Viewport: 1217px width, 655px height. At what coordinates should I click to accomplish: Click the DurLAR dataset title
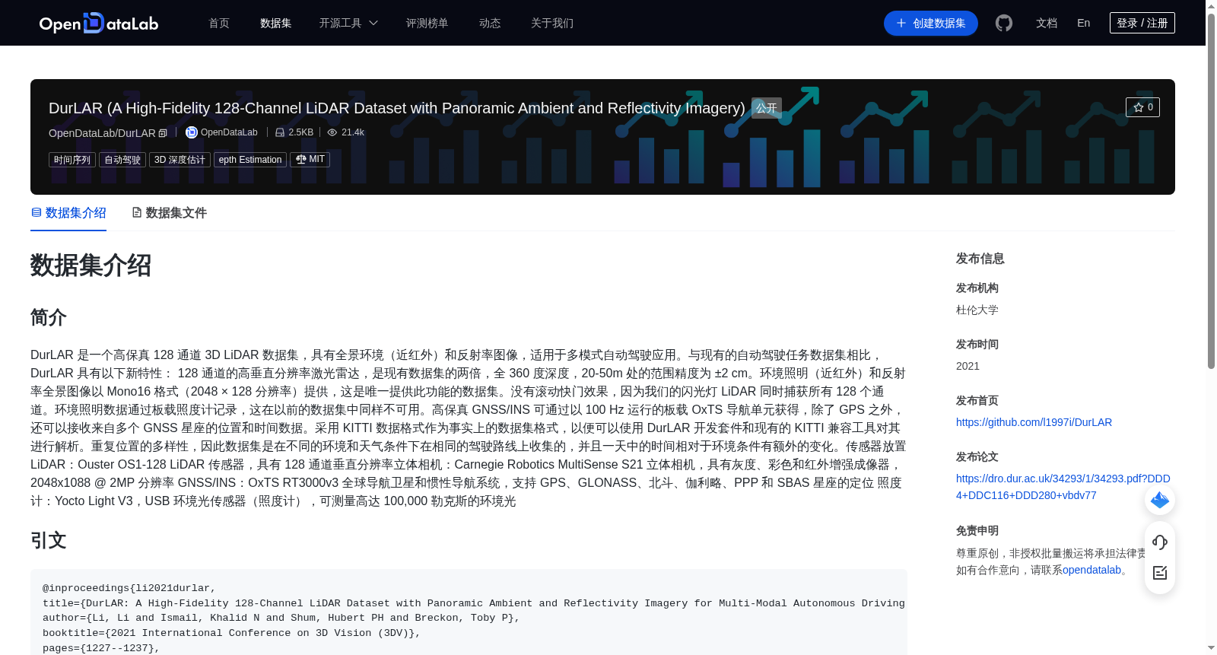tap(397, 108)
